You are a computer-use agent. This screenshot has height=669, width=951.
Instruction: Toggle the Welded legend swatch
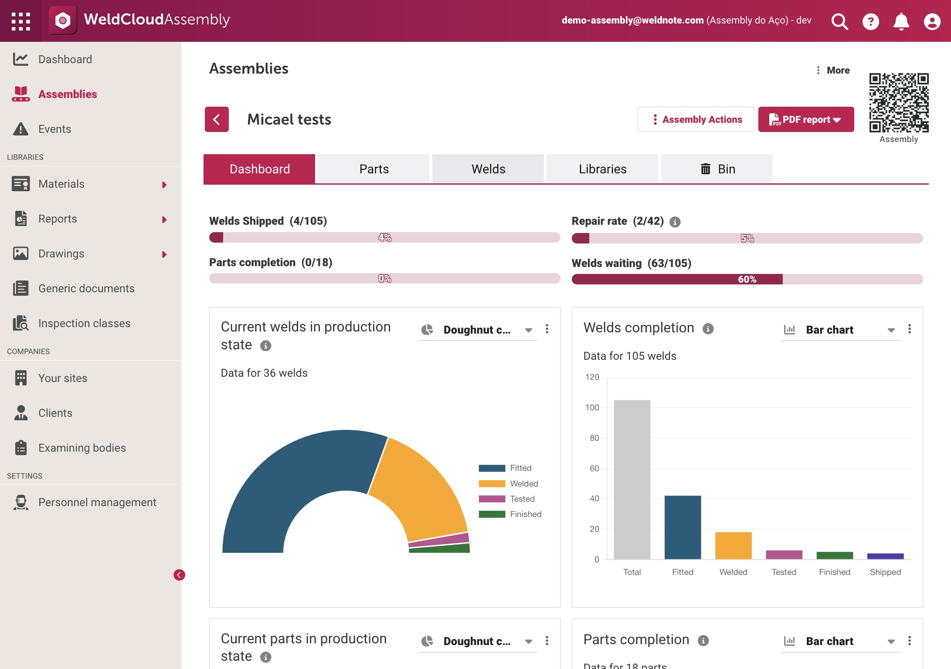tap(492, 483)
